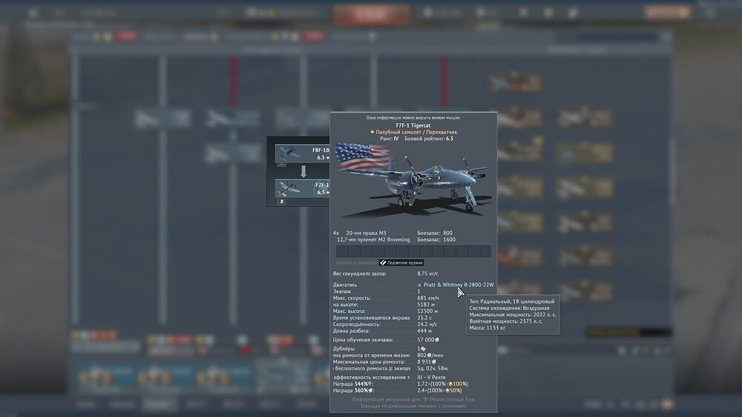Click the '20-мм пушка M3' weapon row
Viewport: 742px width, 417px height.
tap(393, 233)
